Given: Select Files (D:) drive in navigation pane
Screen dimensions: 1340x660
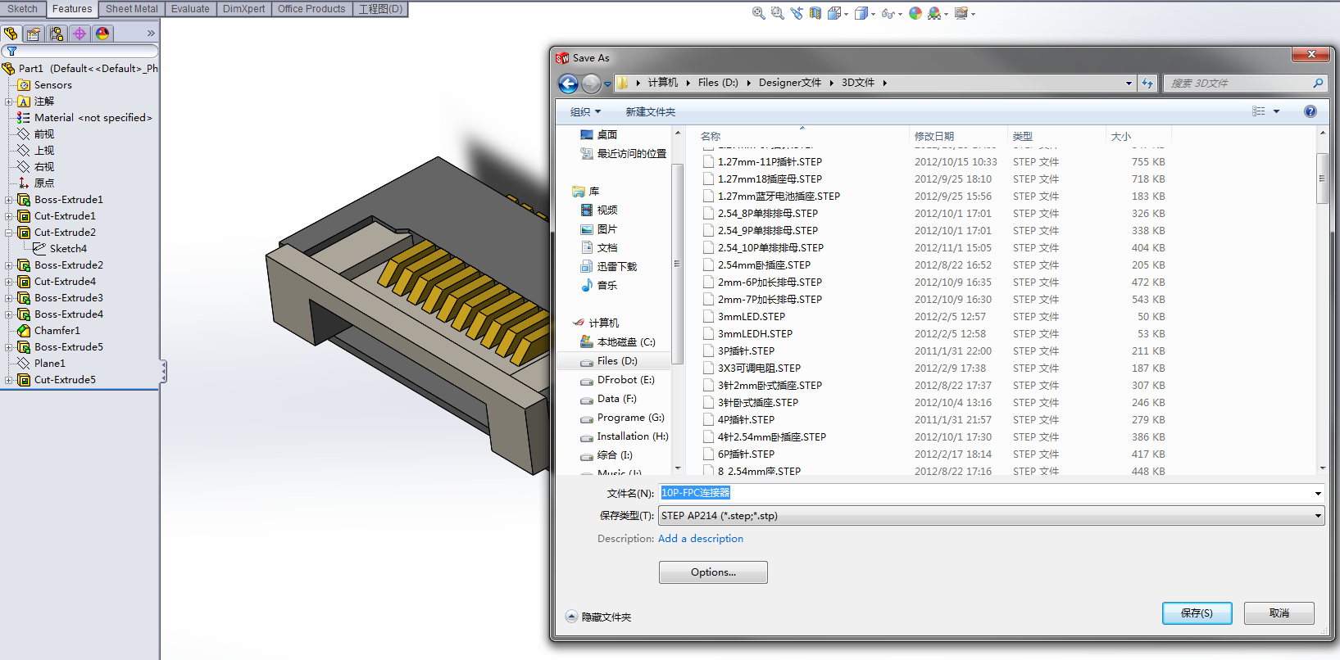Looking at the screenshot, I should (616, 361).
